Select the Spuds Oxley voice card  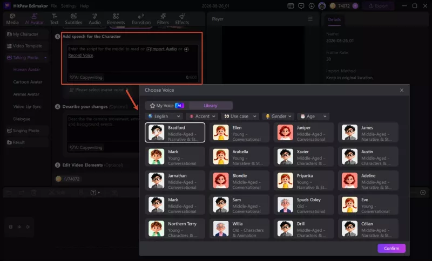point(304,204)
